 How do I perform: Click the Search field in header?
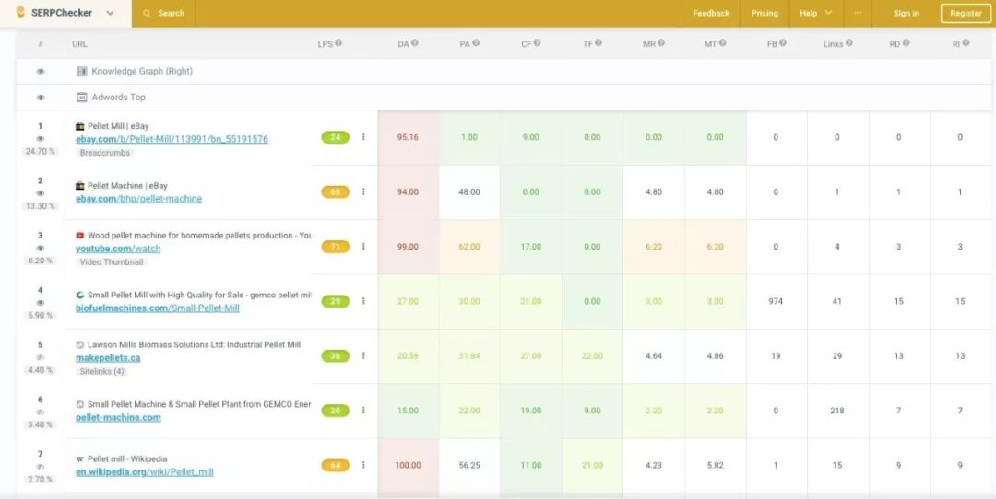point(163,13)
